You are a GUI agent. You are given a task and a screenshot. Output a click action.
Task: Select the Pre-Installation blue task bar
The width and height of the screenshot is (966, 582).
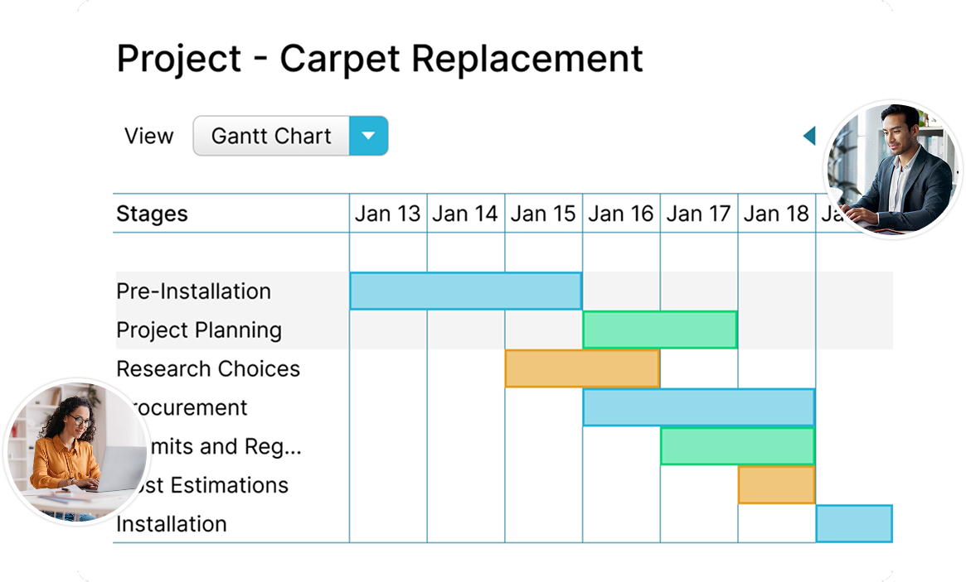(x=465, y=291)
